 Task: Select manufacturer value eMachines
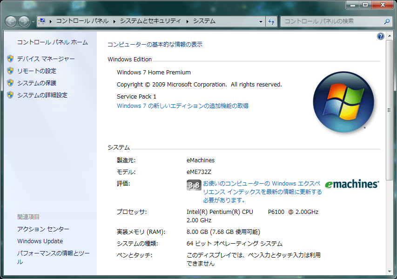[x=201, y=160]
